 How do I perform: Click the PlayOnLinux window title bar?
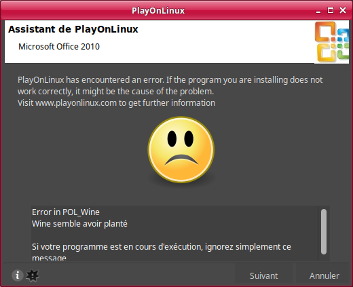click(x=158, y=11)
